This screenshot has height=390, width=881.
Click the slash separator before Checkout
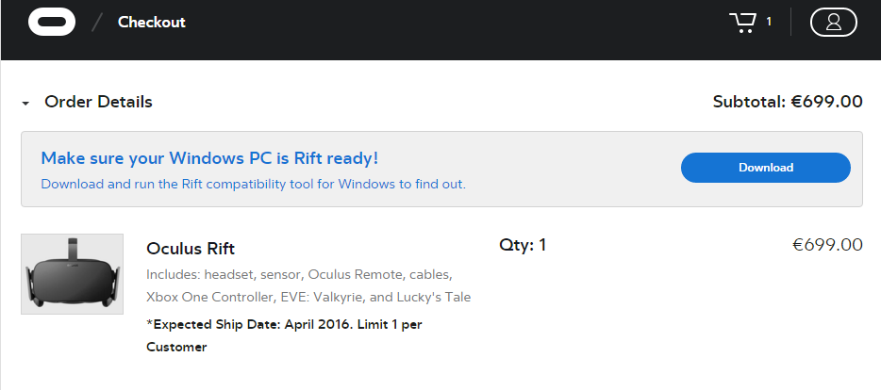click(x=96, y=22)
